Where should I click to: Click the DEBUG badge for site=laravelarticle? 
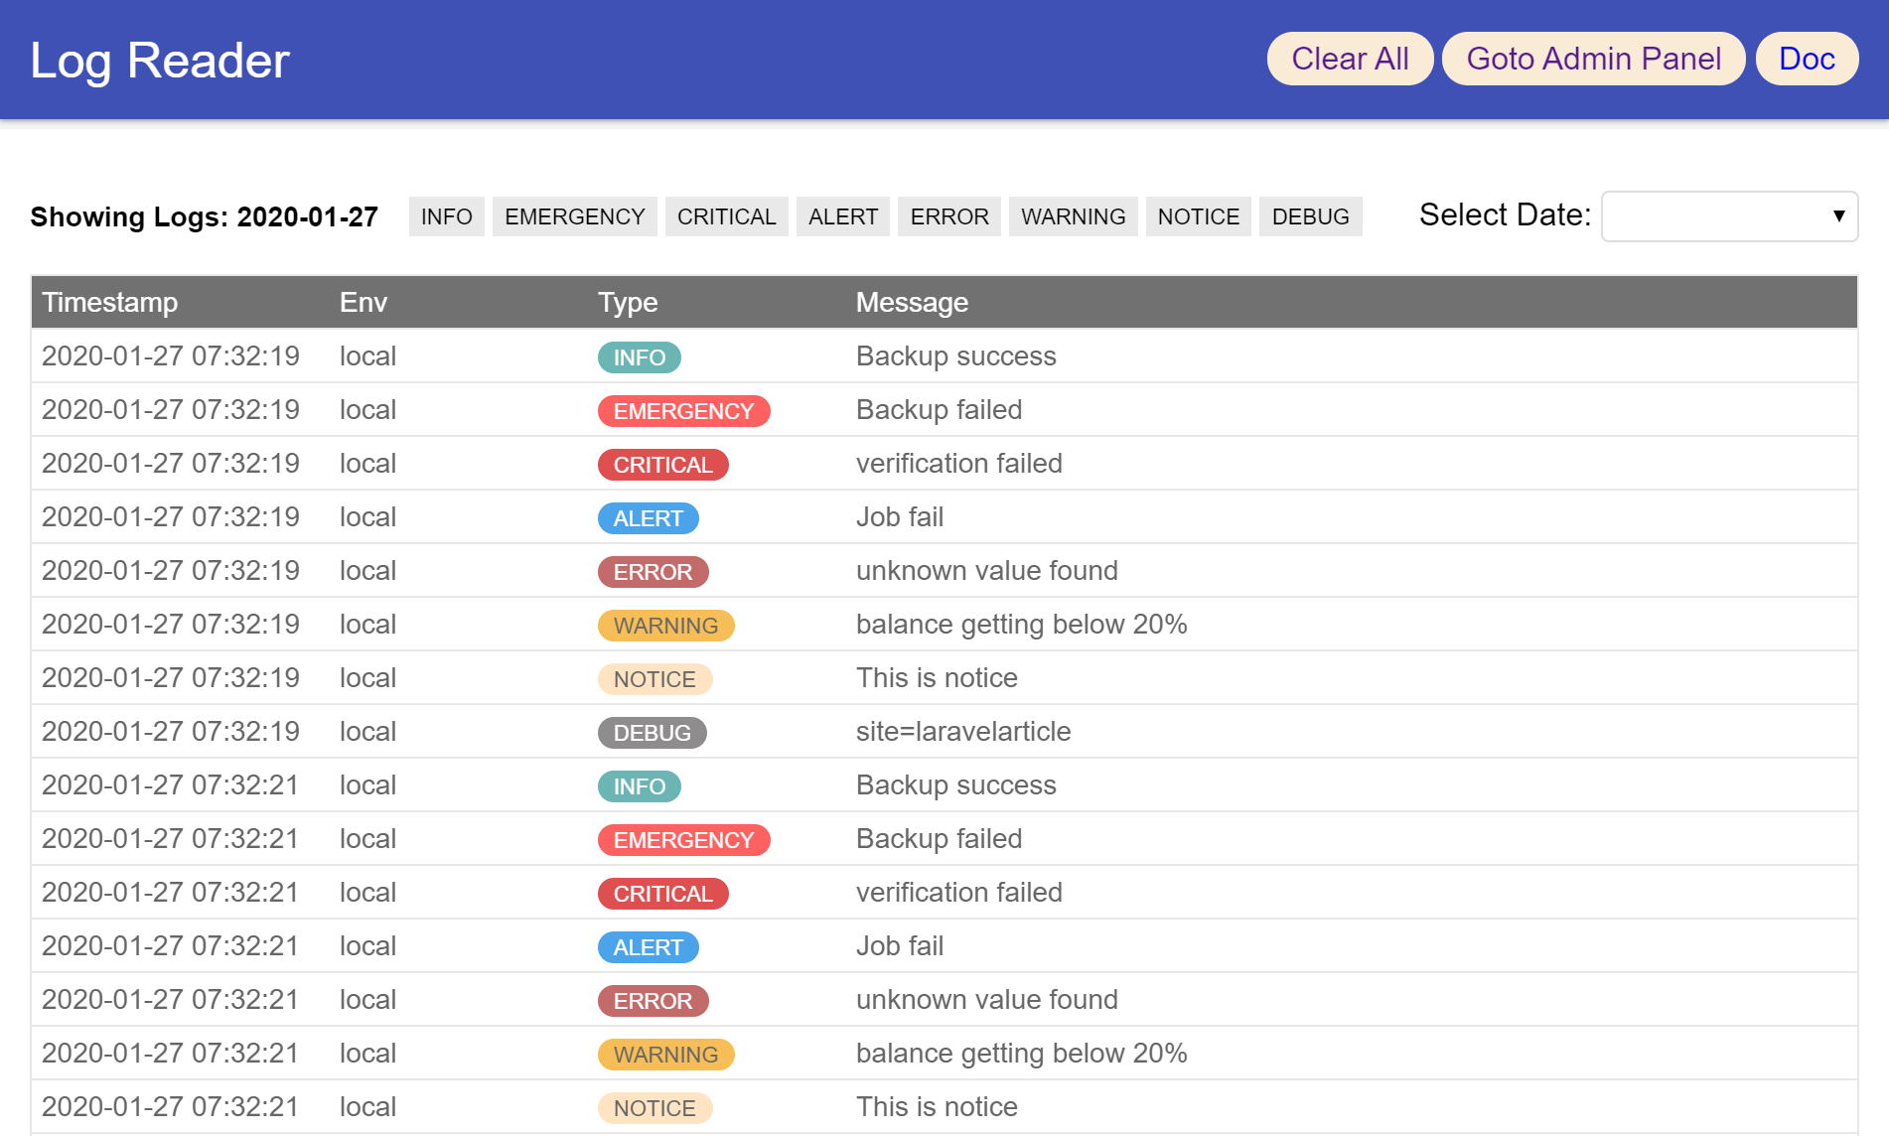[653, 732]
